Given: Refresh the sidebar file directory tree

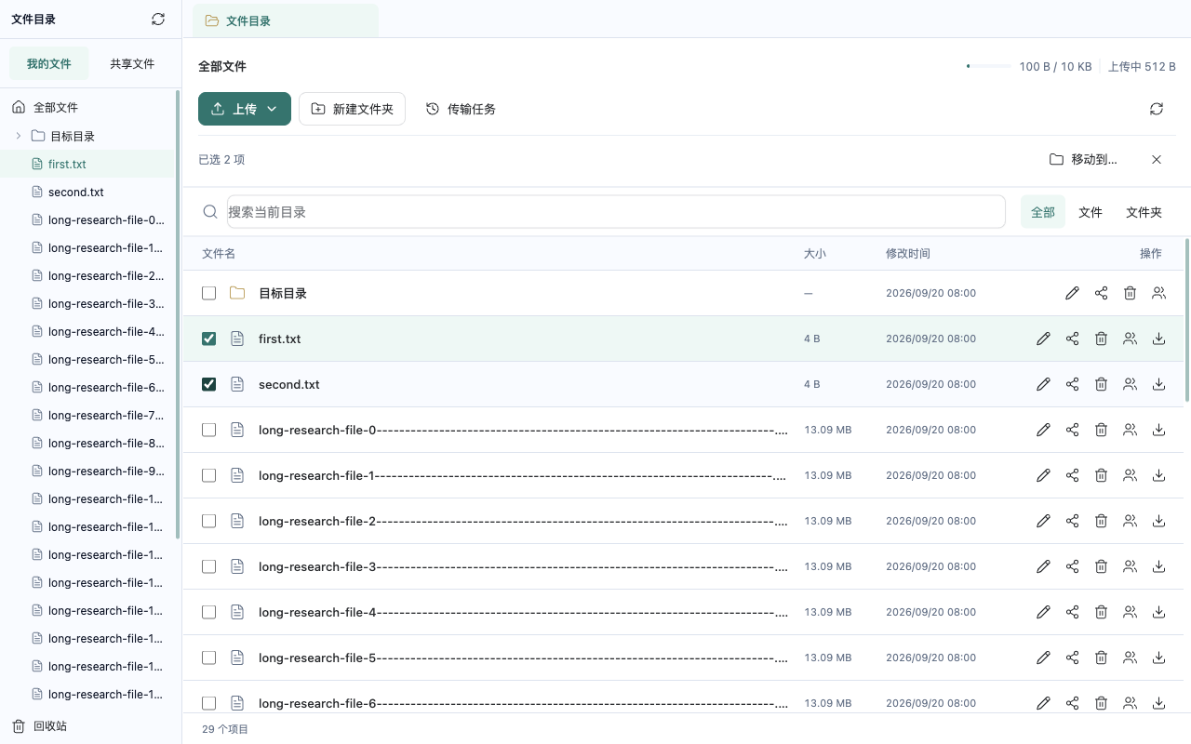Looking at the screenshot, I should tap(158, 19).
